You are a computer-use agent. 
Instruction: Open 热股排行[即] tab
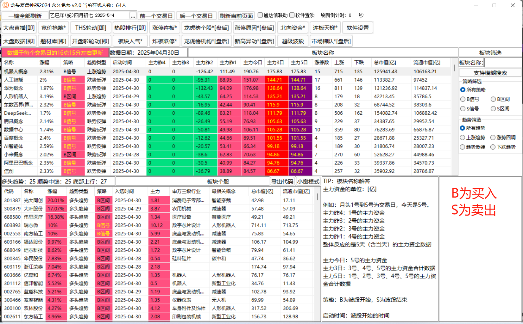(130, 28)
